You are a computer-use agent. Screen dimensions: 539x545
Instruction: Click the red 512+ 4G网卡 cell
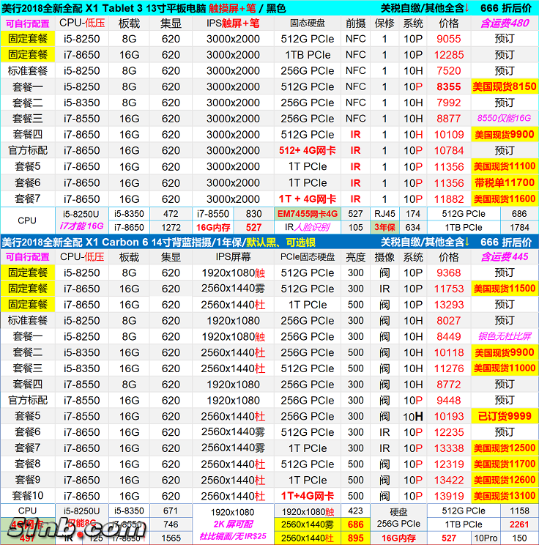307,150
